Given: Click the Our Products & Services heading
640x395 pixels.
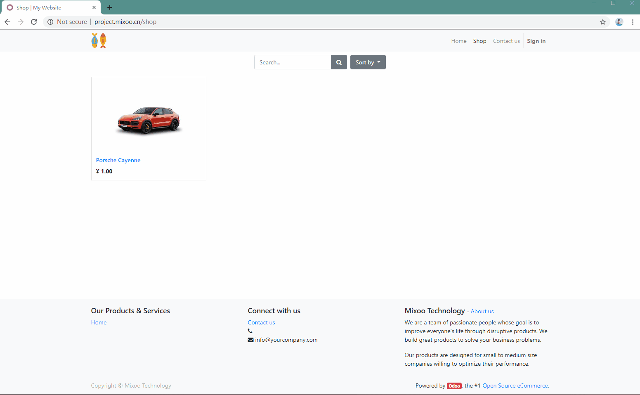Looking at the screenshot, I should tap(130, 311).
